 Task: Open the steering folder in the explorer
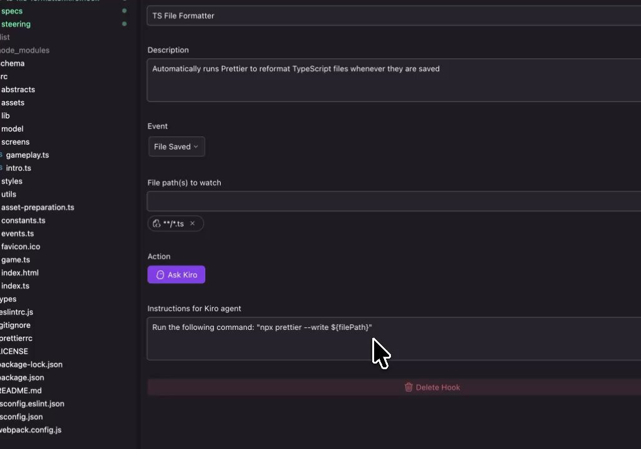(x=16, y=24)
